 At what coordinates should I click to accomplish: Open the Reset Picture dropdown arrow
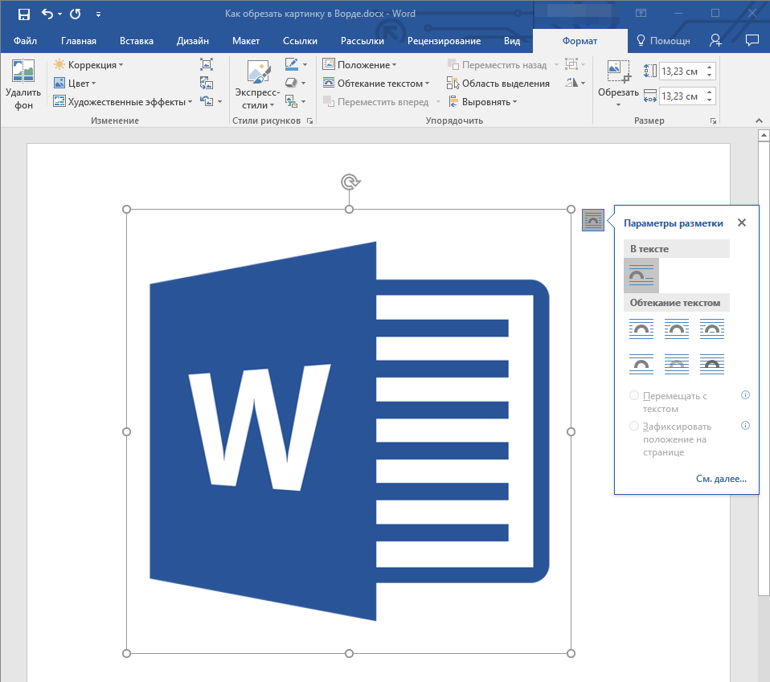pos(219,101)
